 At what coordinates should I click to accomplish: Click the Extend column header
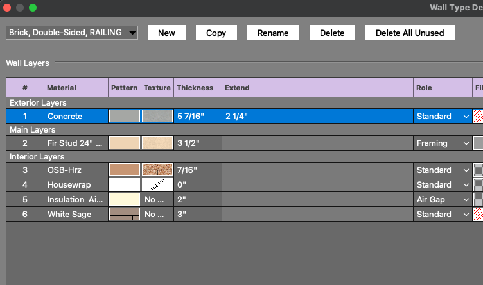tap(317, 88)
